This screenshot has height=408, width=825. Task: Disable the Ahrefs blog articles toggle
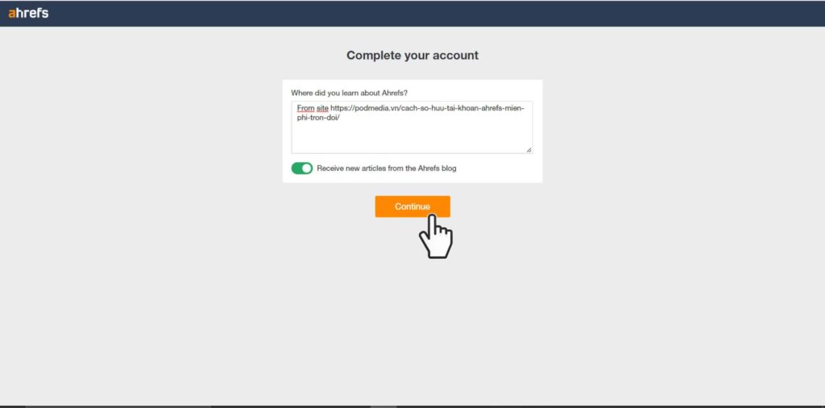click(302, 169)
